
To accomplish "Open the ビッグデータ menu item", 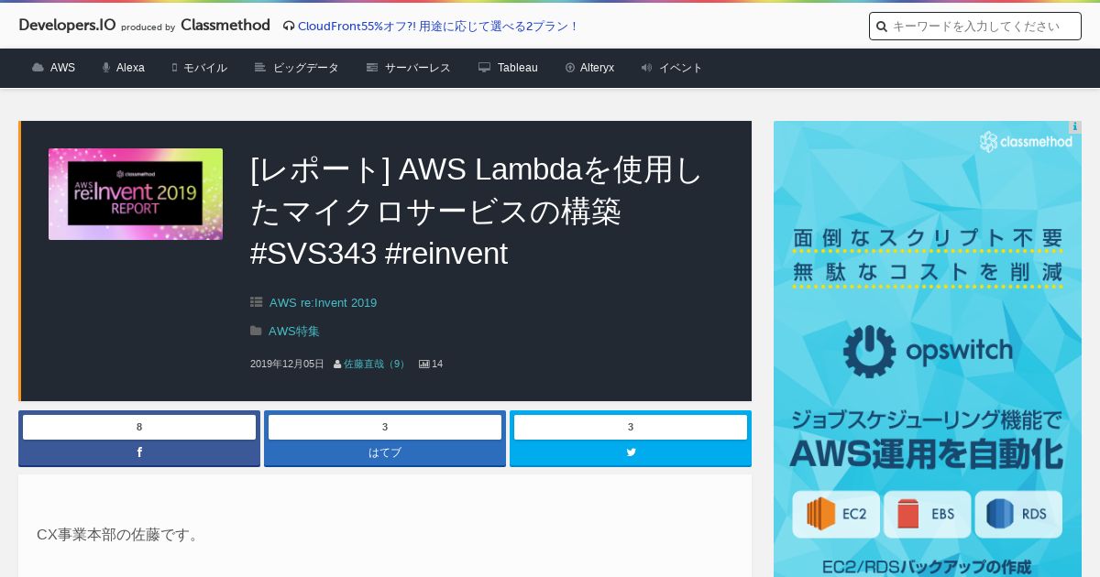I will [297, 68].
